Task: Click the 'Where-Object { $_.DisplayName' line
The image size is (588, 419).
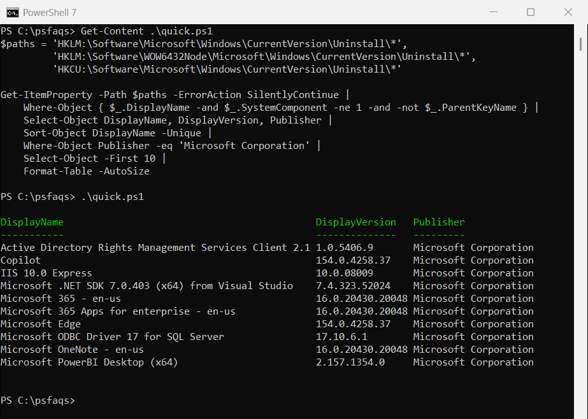Action: coord(281,107)
